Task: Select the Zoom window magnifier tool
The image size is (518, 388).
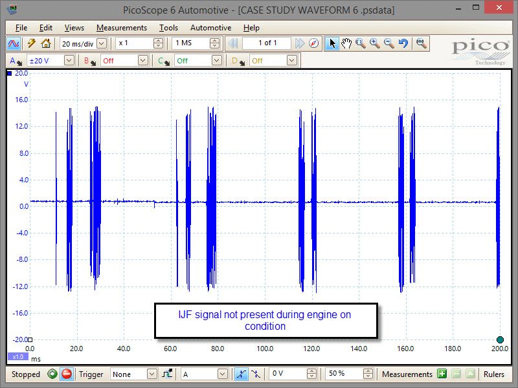Action: click(x=361, y=43)
